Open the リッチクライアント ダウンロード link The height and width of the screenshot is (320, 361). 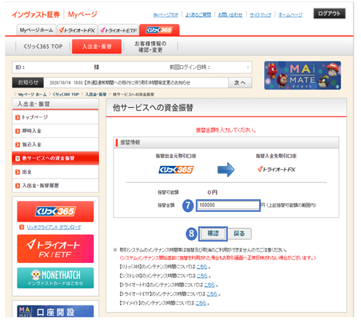[x=54, y=227]
